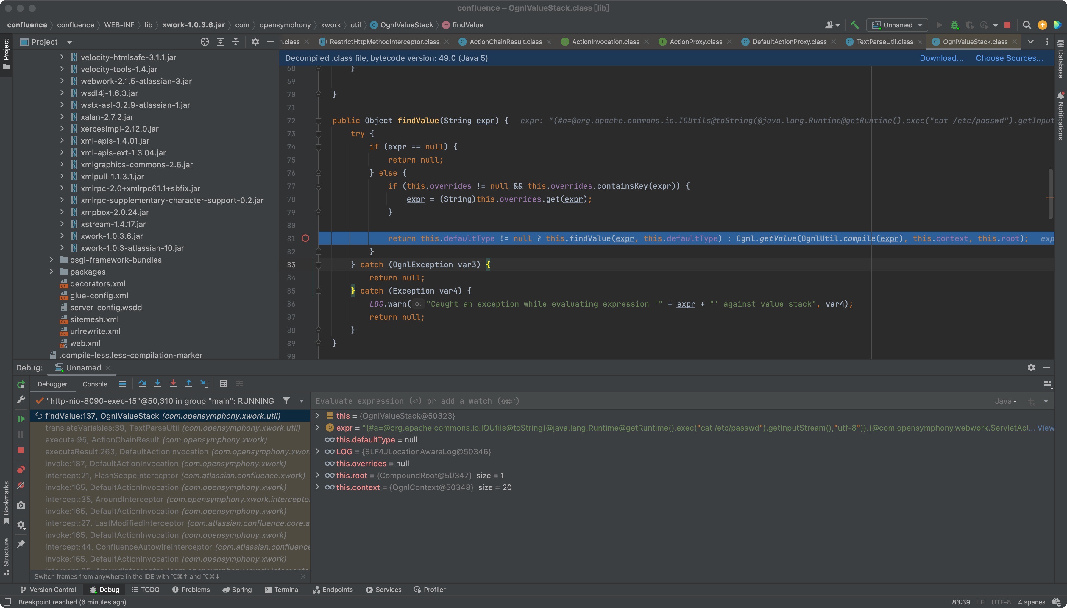The image size is (1067, 608).
Task: Open the Unnamed run configuration dropdown
Action: (897, 25)
